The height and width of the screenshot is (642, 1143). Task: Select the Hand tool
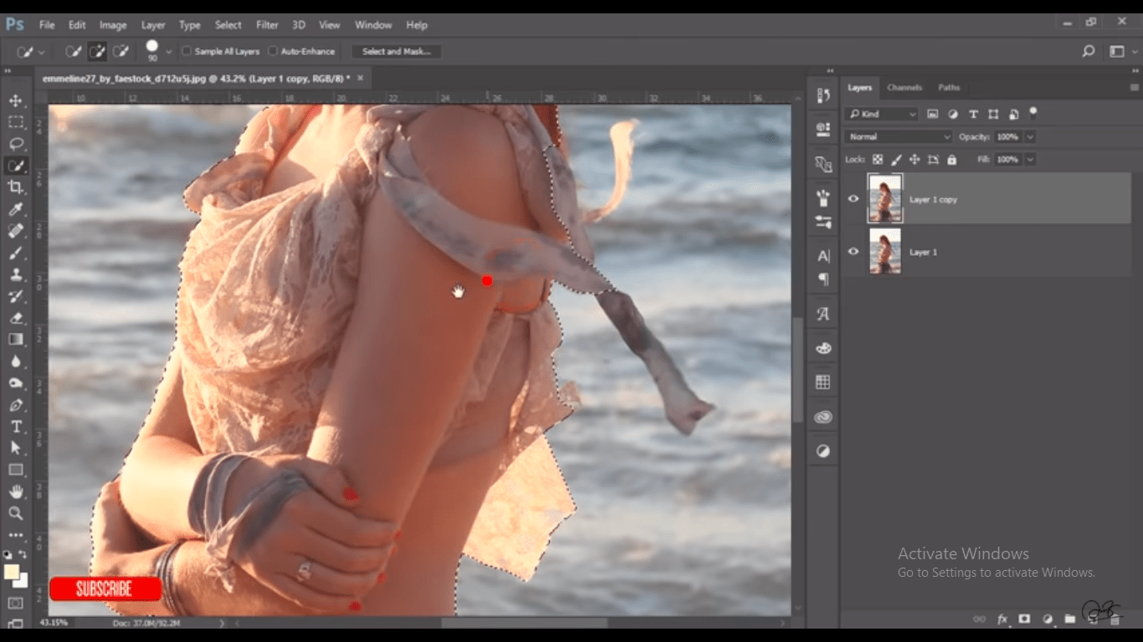pyautogui.click(x=16, y=492)
